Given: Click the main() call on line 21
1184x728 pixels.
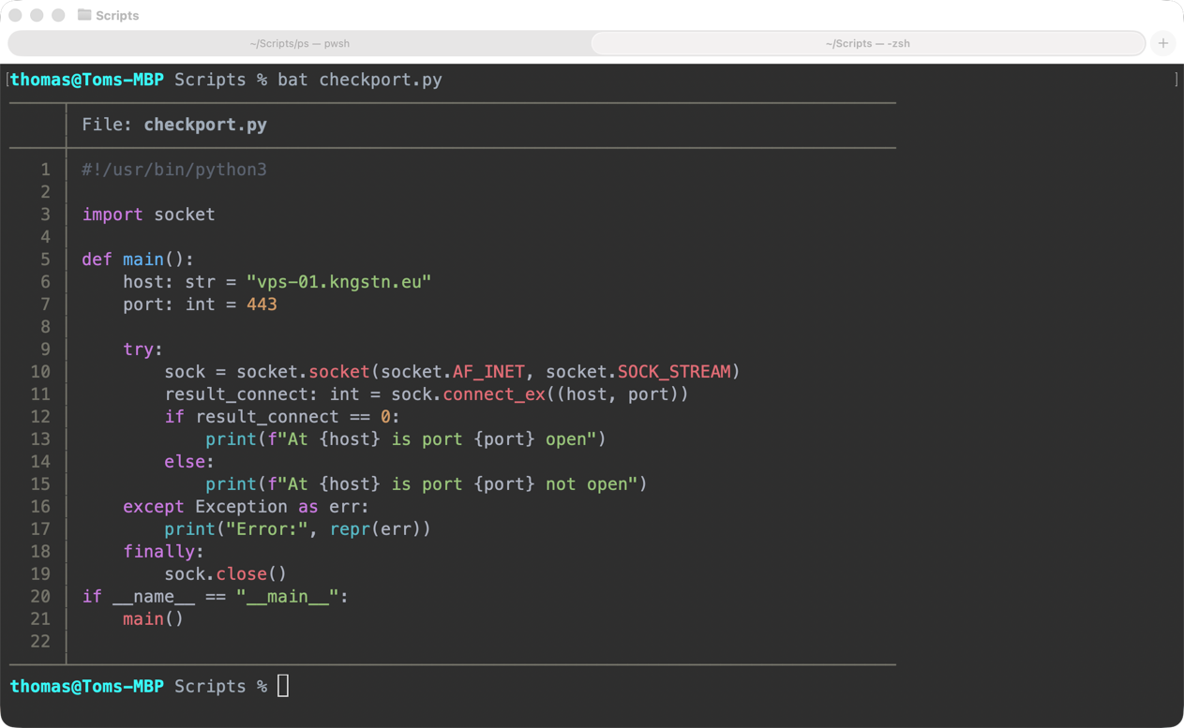Looking at the screenshot, I should (153, 619).
